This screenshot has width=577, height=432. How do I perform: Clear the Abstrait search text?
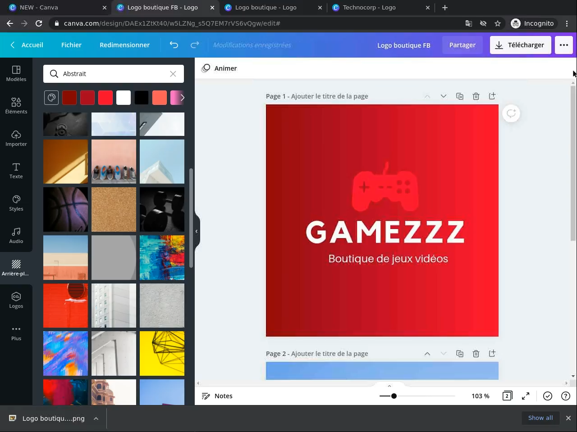[173, 74]
